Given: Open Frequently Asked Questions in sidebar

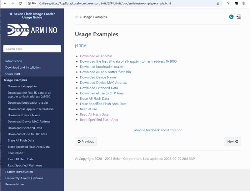Looking at the screenshot, I should coord(24,178).
